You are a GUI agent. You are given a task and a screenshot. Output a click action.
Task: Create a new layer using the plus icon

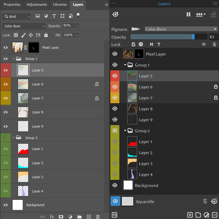click(89, 217)
